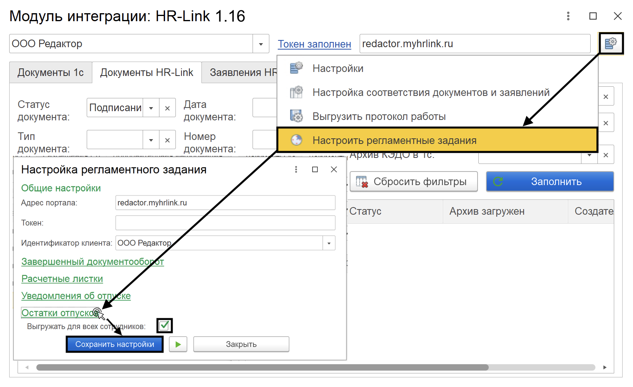
Task: Switch to the Документы 1с tab
Action: tap(51, 72)
